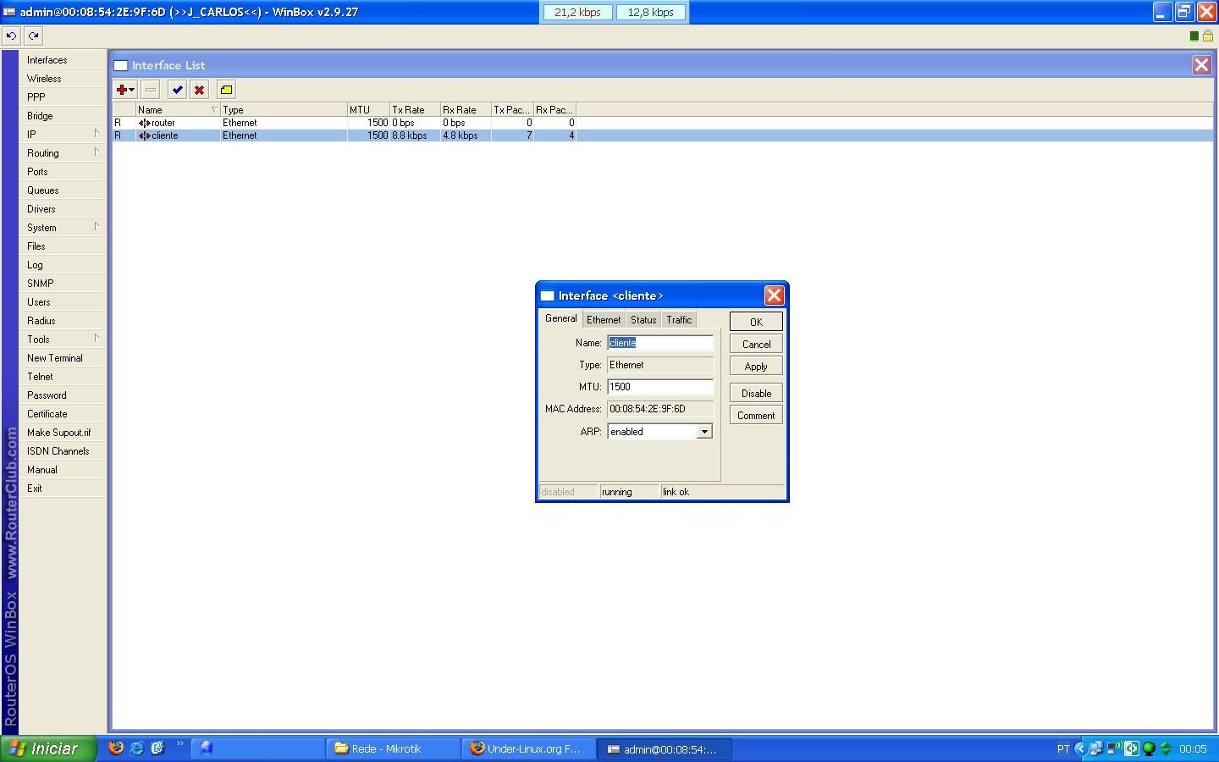Launch Internet Explorer from the quick launch bar

pyautogui.click(x=136, y=748)
